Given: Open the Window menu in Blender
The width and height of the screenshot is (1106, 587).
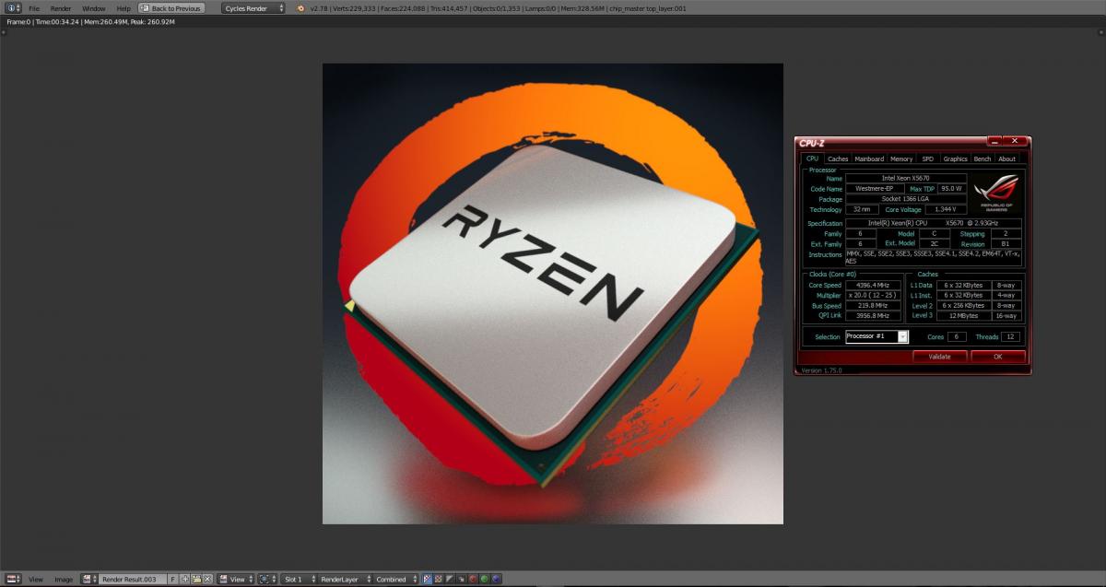Looking at the screenshot, I should tap(94, 8).
